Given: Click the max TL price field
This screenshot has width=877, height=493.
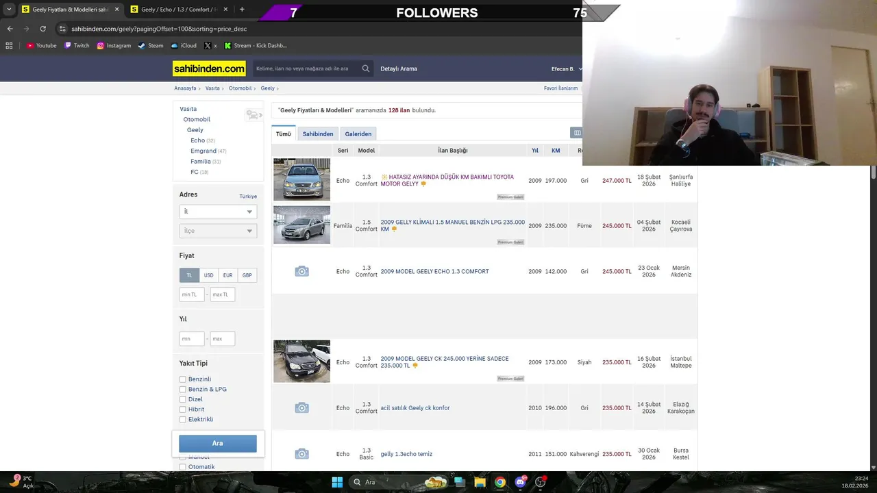Looking at the screenshot, I should pos(223,294).
